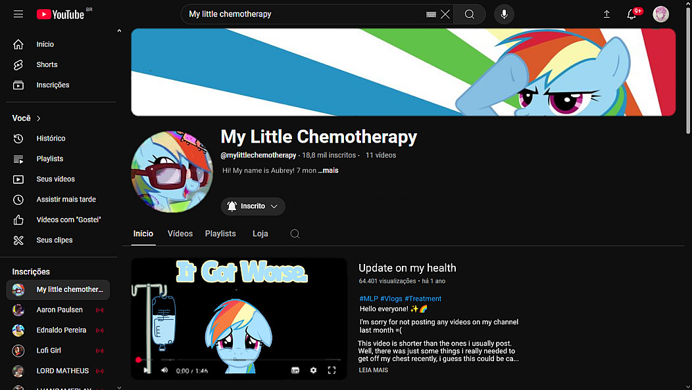Screen dimensions: 692x390
Task: Open the on-screen keyboard icon in search
Action: pos(431,14)
